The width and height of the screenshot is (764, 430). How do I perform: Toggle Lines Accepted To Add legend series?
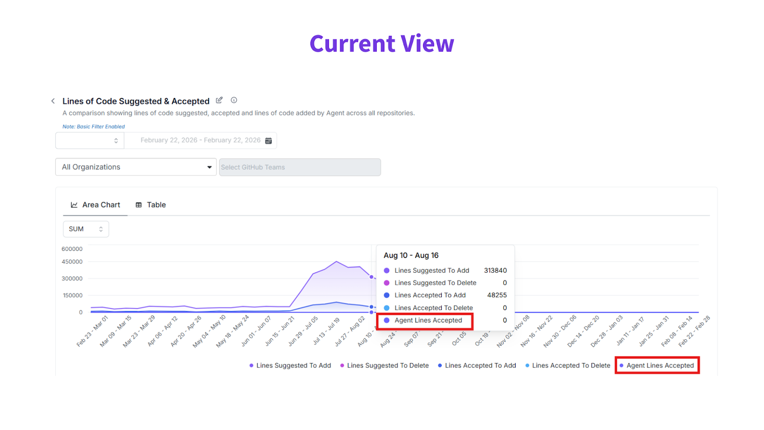click(x=480, y=365)
